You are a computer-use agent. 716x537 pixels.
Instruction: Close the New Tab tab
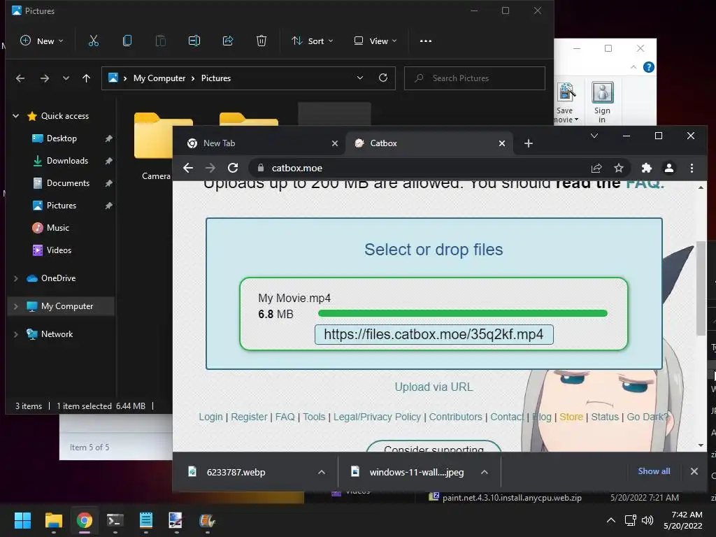(335, 143)
